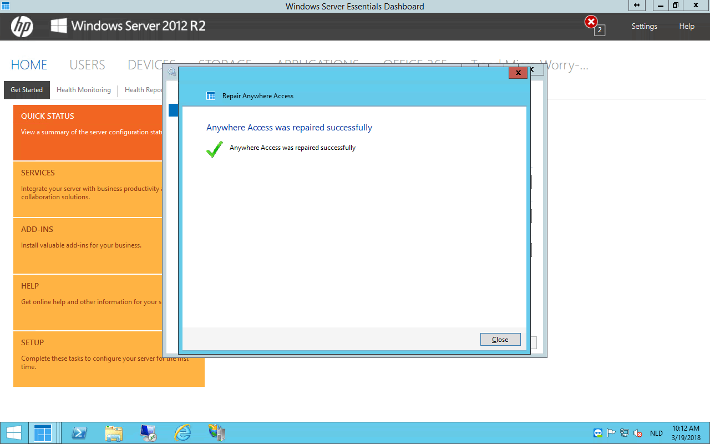Go to the USERS section
This screenshot has width=710, height=444.
point(87,65)
